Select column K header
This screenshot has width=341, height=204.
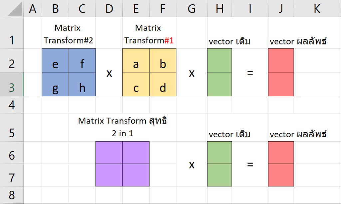coord(317,8)
